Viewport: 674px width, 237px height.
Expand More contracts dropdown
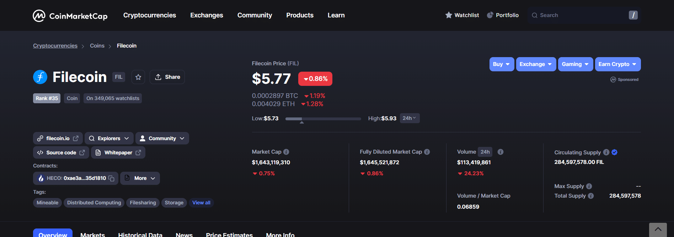pyautogui.click(x=140, y=178)
